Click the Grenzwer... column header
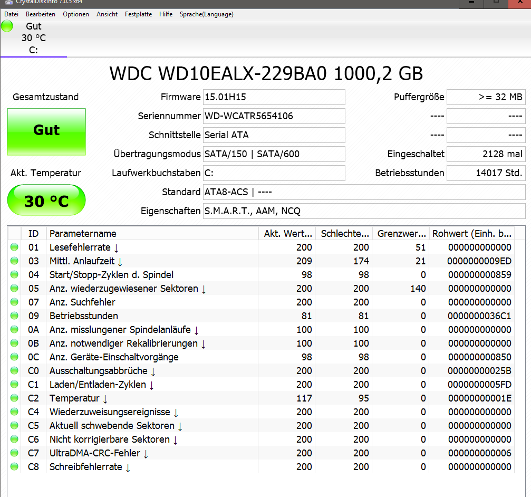The width and height of the screenshot is (531, 497). [x=401, y=233]
